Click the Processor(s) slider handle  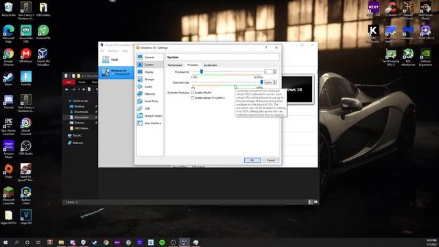(x=201, y=71)
